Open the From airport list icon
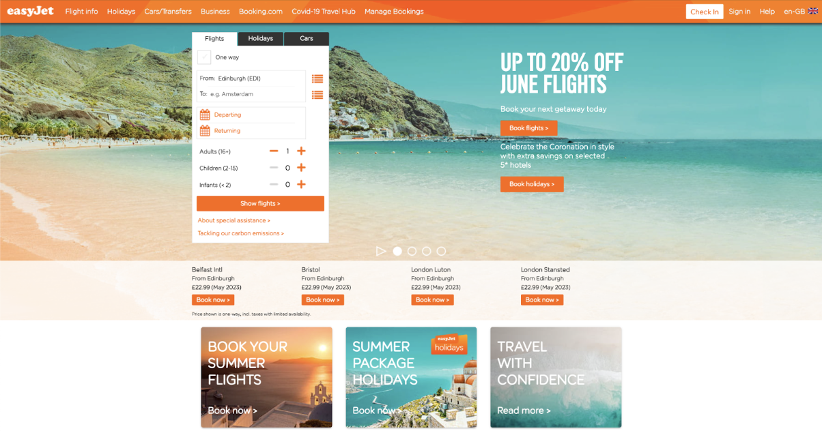 point(317,79)
